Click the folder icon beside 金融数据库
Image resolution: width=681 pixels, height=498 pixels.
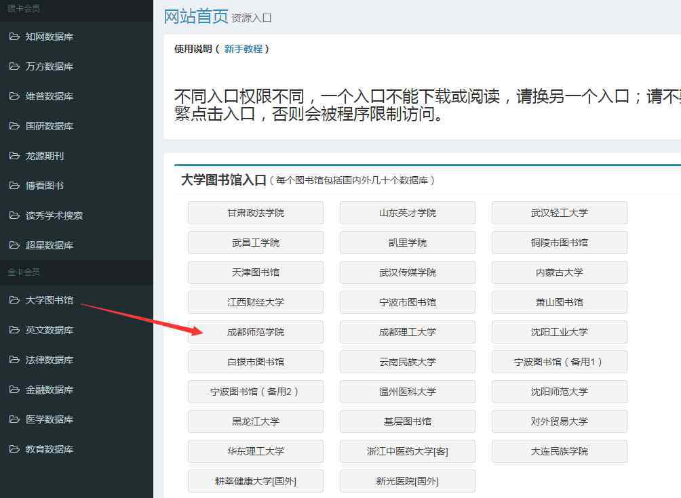pos(14,390)
